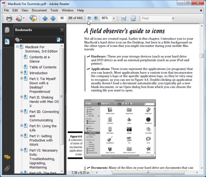Click the zoom out minus button
Image resolution: width=206 pixels, height=177 pixels.
[x=89, y=18]
